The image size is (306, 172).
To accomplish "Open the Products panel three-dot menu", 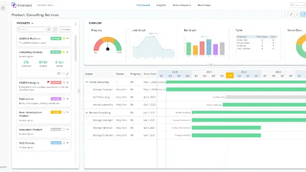I will [x=75, y=23].
